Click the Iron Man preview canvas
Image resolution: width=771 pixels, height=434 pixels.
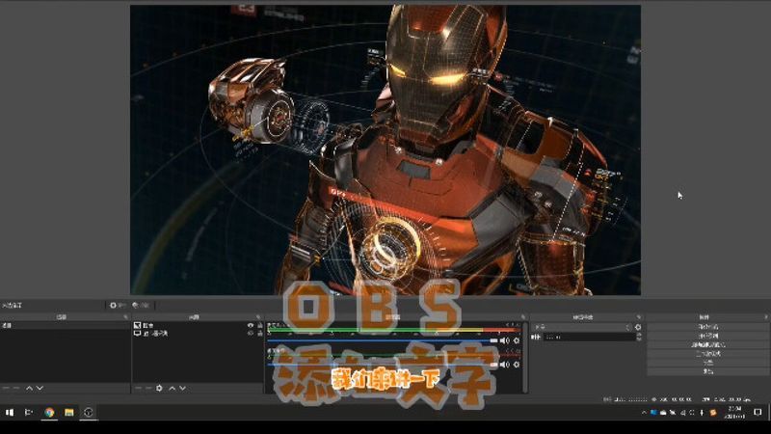385,150
